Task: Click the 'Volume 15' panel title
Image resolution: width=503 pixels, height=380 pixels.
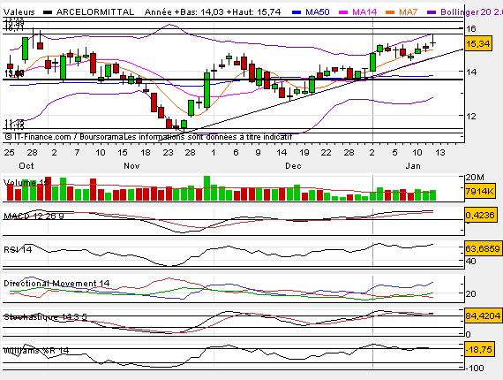Action: click(x=26, y=182)
